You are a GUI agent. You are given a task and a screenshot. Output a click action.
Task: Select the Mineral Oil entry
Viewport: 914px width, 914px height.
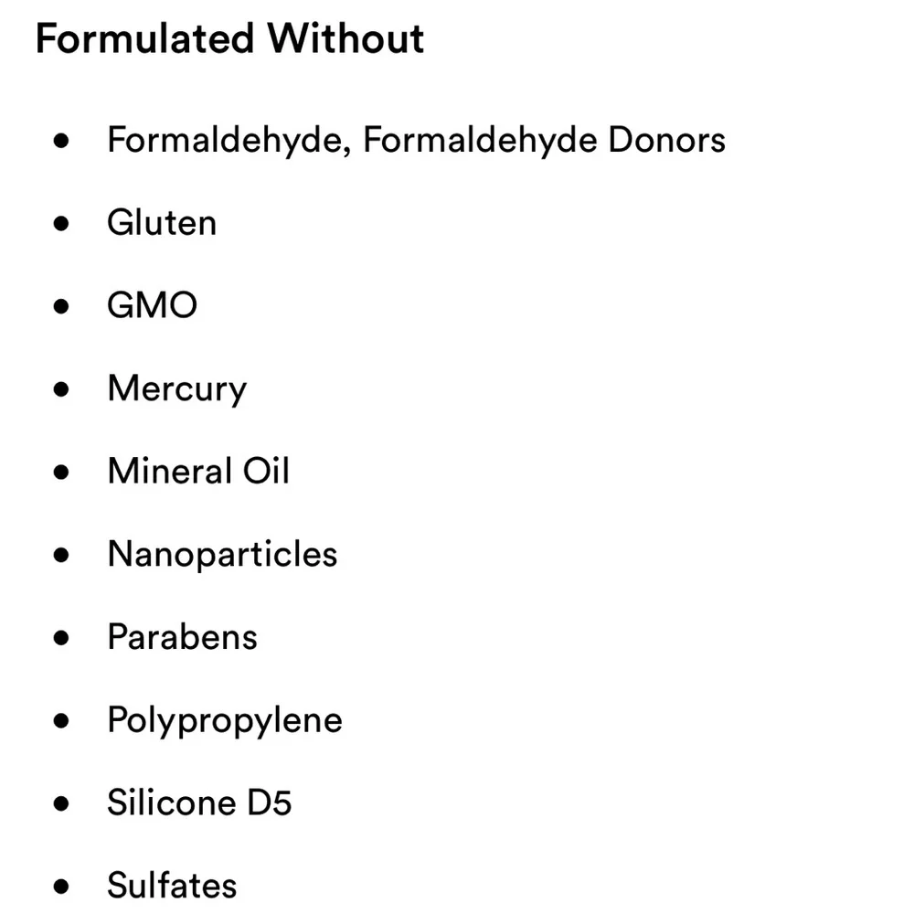click(198, 471)
